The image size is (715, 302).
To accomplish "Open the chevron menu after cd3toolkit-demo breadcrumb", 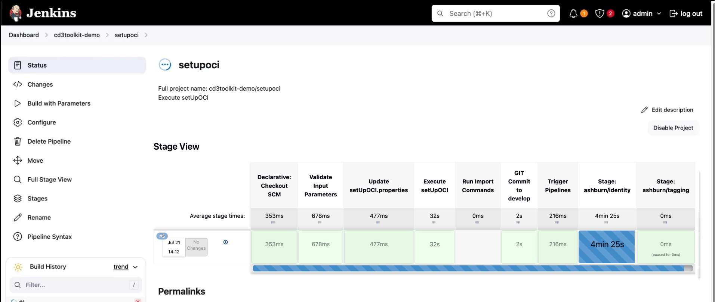I will pos(107,35).
